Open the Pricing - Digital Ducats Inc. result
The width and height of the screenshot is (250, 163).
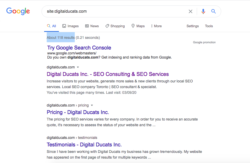(x=78, y=112)
